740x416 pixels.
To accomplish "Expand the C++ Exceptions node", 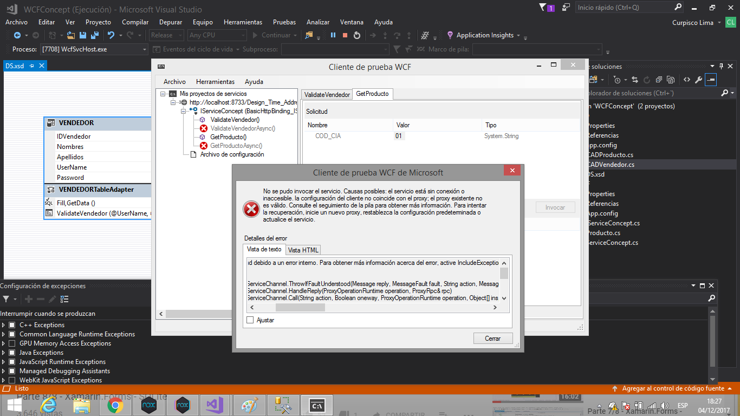I will [4, 325].
